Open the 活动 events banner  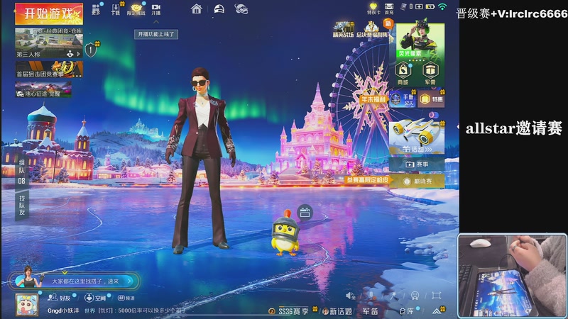417,137
